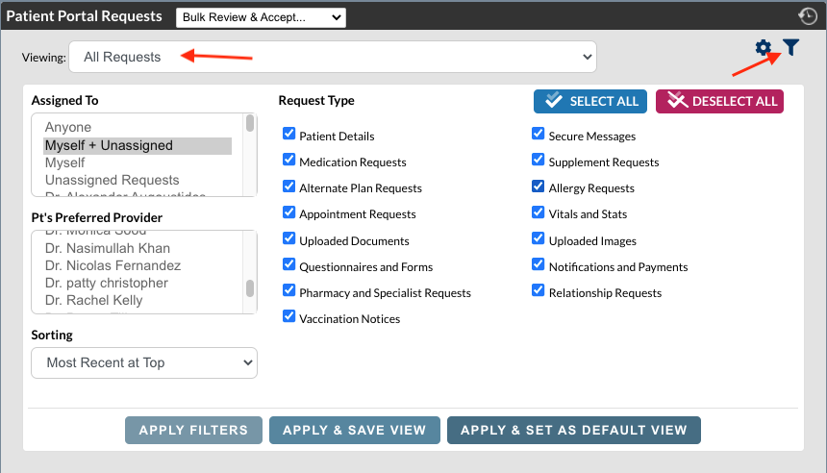Toggle Vitals and Stats checkbox
The image size is (827, 473).
538,212
